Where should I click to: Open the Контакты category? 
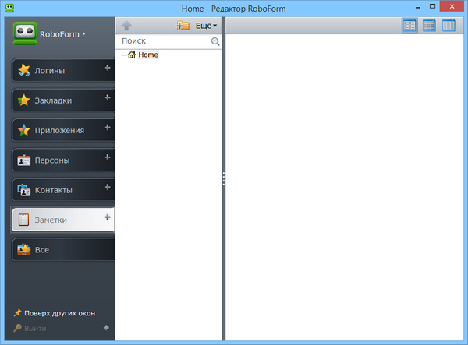(63, 190)
